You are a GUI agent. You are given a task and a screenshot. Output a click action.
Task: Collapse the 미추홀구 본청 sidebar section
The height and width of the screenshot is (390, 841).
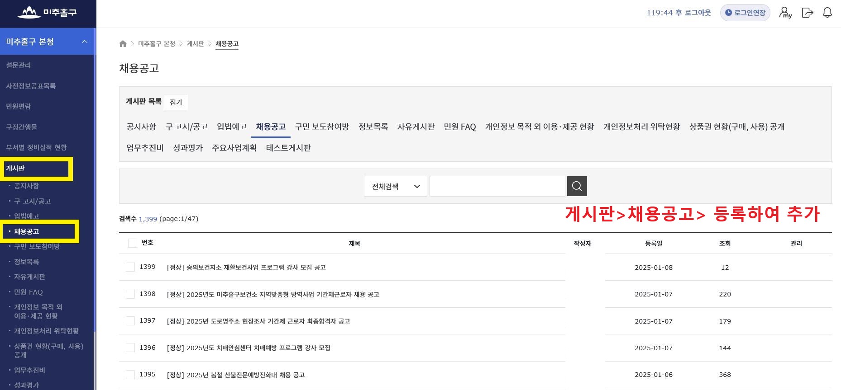pos(84,42)
